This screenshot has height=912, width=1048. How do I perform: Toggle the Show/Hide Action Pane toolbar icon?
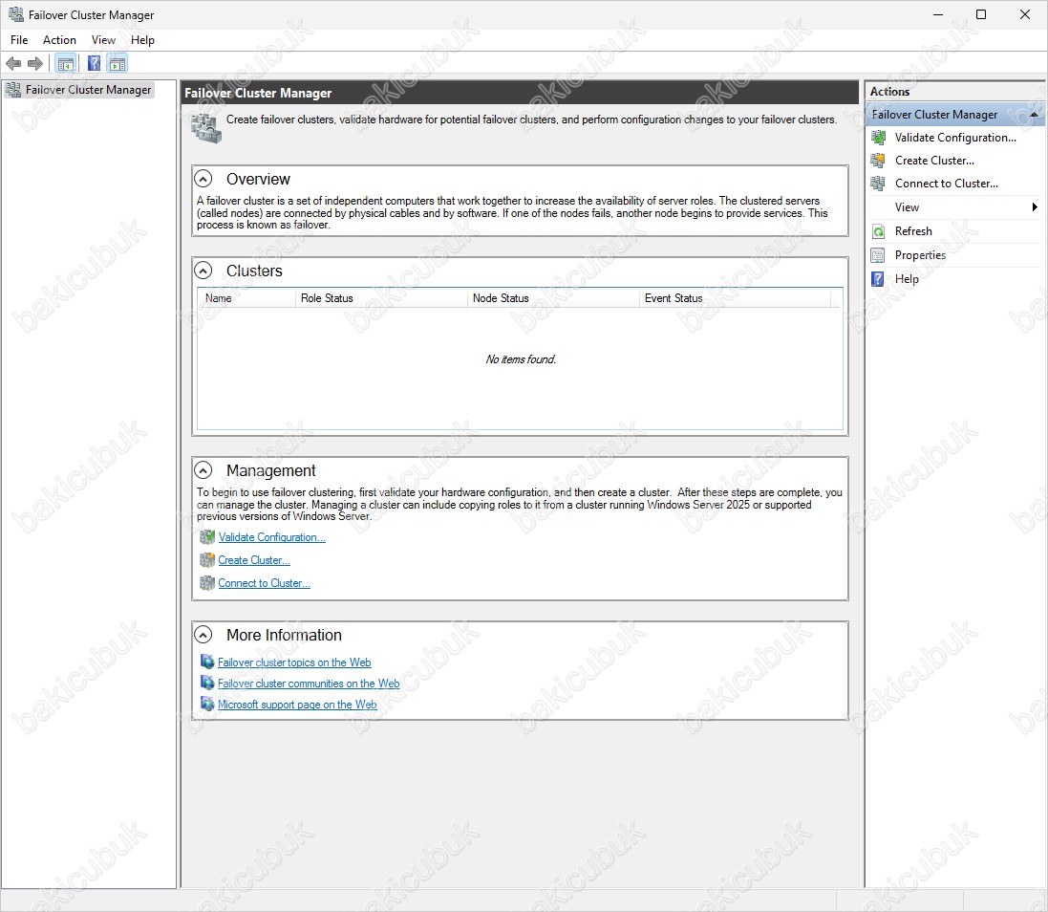(118, 63)
